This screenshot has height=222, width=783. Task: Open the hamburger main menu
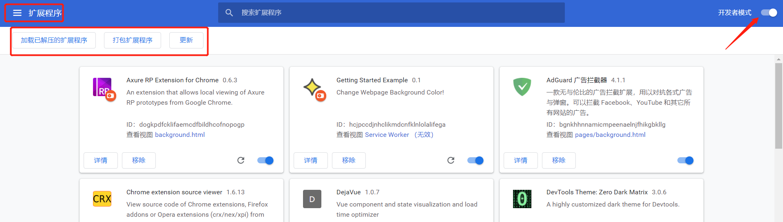click(17, 13)
